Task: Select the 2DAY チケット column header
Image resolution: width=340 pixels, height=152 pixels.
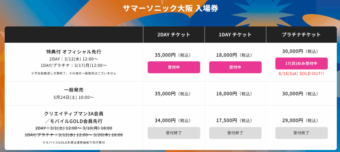Action: pyautogui.click(x=174, y=34)
